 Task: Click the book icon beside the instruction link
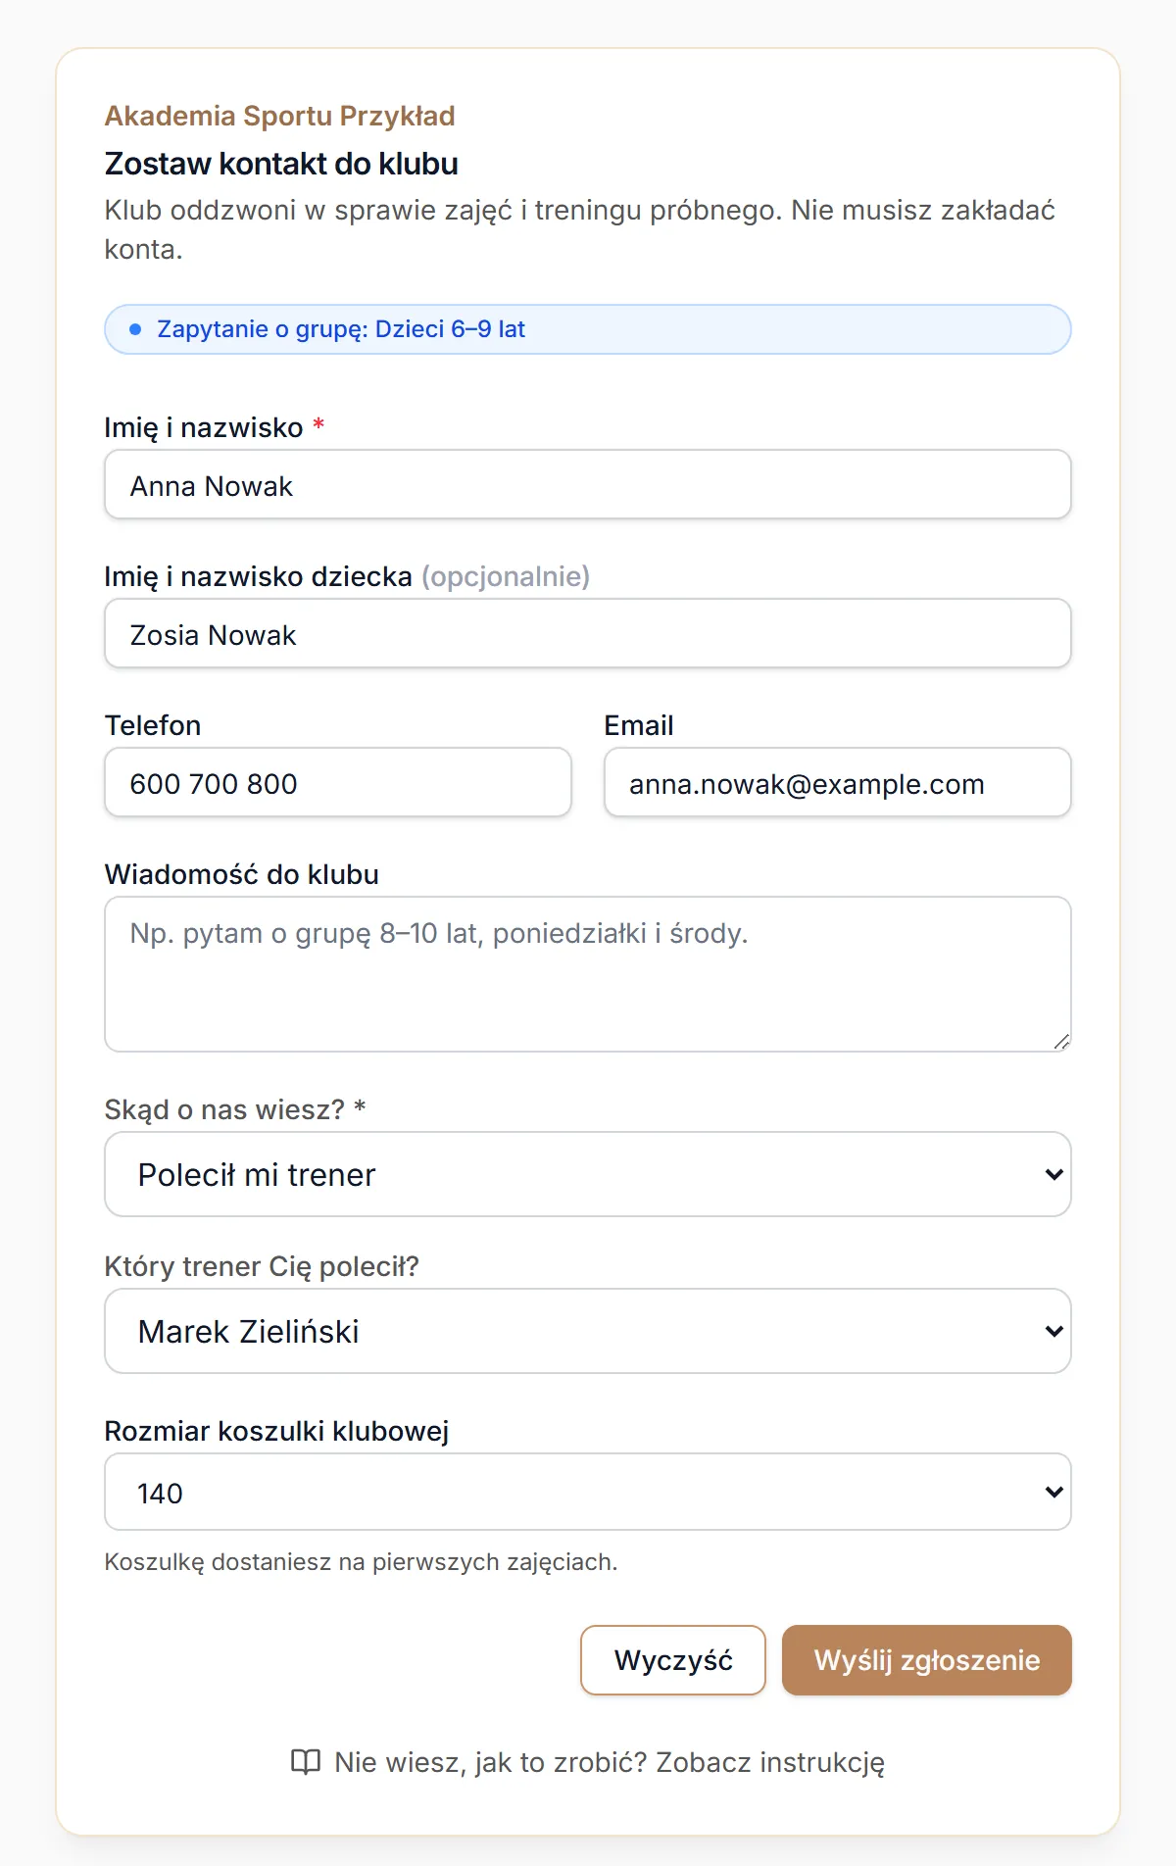coord(306,1762)
